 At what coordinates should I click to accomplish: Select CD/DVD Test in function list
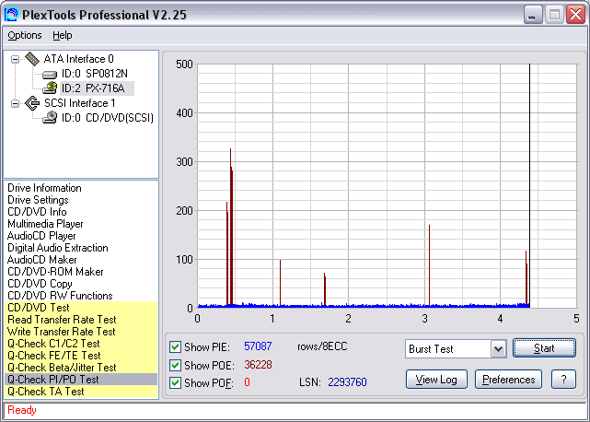[x=81, y=308]
